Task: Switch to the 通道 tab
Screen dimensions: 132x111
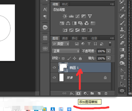Action: pos(65,38)
